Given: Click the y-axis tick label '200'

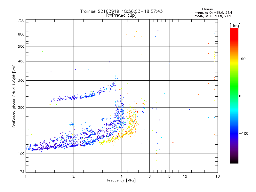Looking at the screenshot, I should tap(21, 108).
